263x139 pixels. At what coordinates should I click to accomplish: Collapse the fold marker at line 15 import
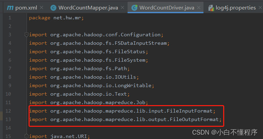[26, 136]
